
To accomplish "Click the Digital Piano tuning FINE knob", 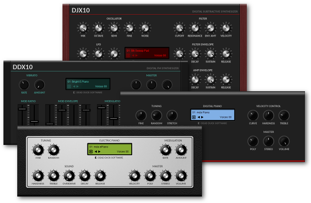I will [141, 115].
